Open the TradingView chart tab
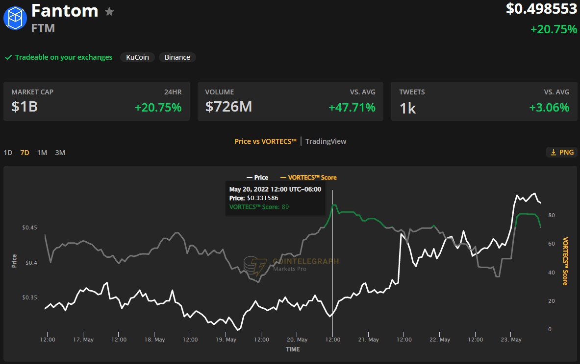This screenshot has width=580, height=364. pyautogui.click(x=326, y=141)
